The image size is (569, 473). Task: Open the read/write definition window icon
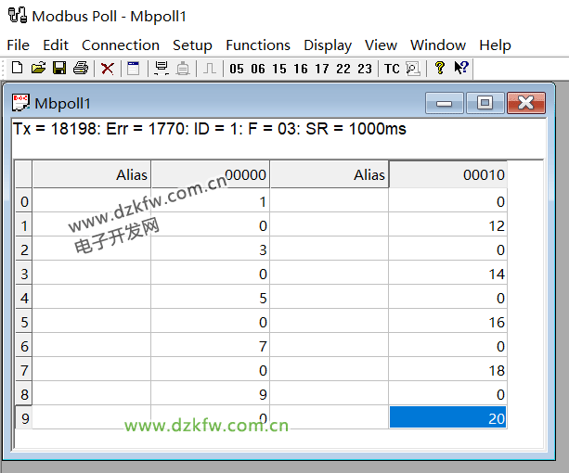pos(133,68)
